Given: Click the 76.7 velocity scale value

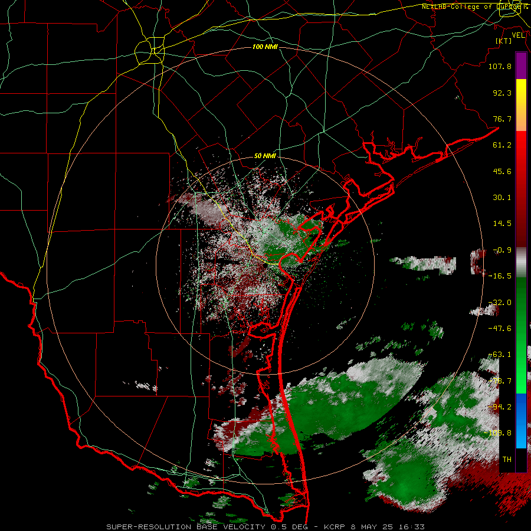Looking at the screenshot, I should pyautogui.click(x=502, y=119).
